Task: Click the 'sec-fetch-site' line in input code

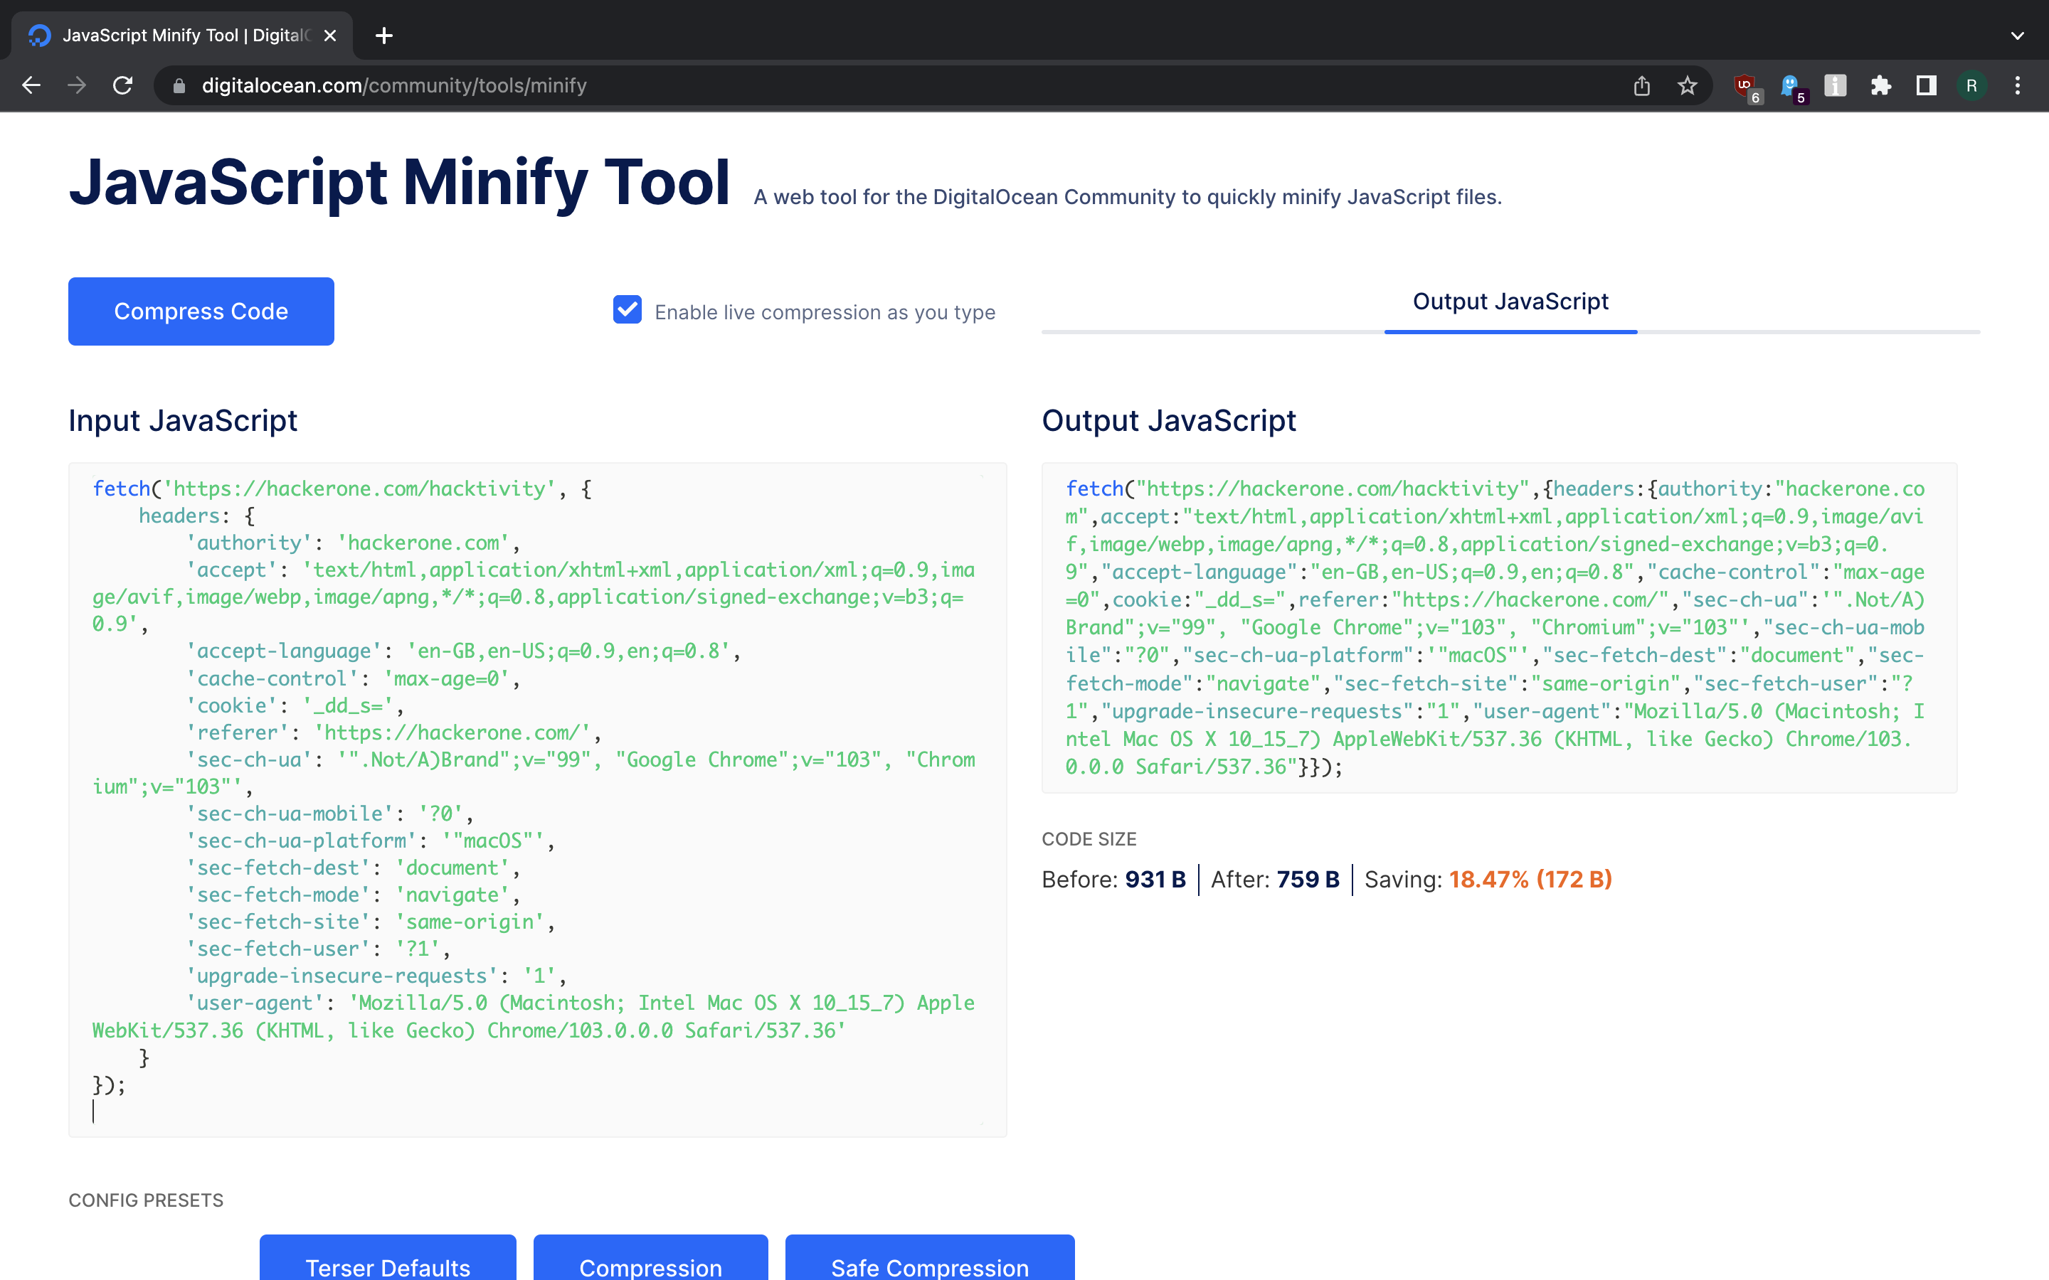Action: click(x=371, y=922)
